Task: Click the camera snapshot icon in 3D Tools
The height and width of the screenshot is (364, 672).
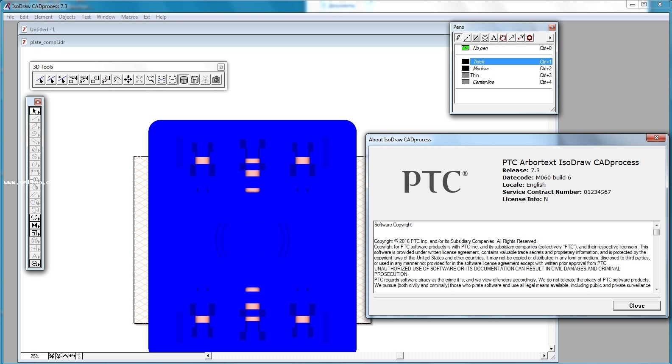Action: 217,80
